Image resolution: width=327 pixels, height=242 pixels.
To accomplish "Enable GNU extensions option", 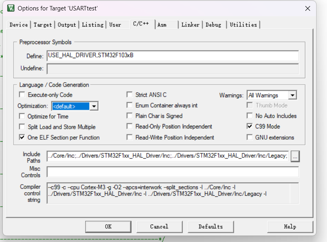I will pos(250,137).
